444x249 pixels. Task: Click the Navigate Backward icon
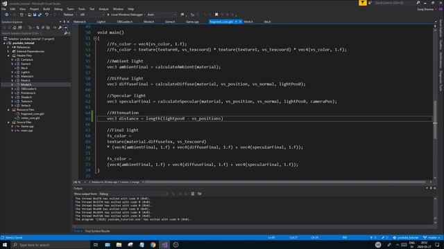(6, 15)
